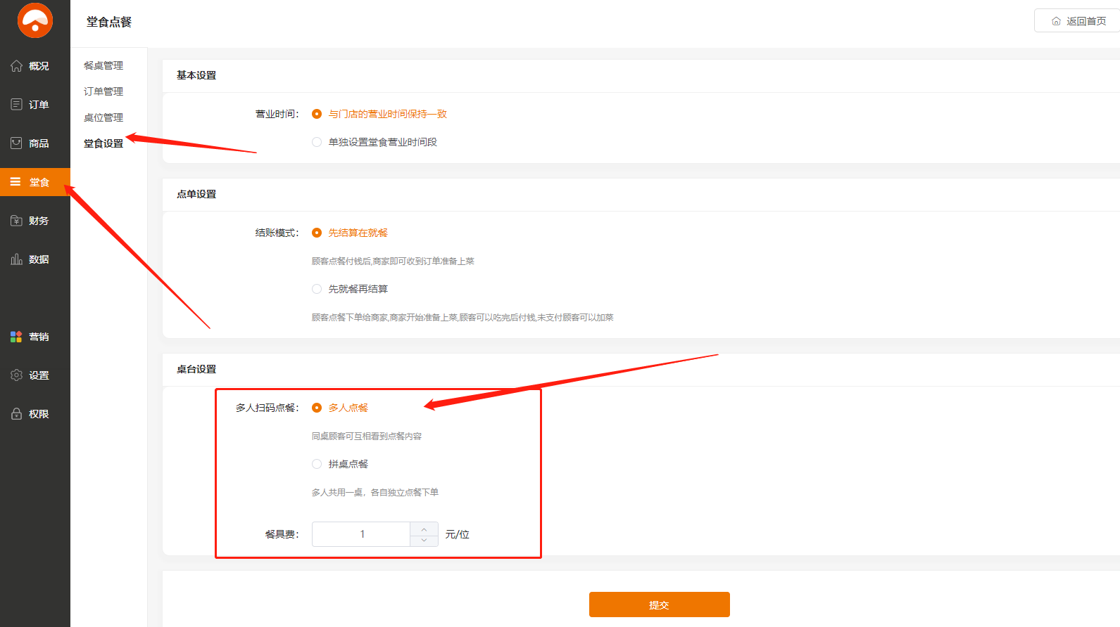The height and width of the screenshot is (627, 1120).
Task: Go to 桌位管理 submenu item
Action: coord(103,117)
